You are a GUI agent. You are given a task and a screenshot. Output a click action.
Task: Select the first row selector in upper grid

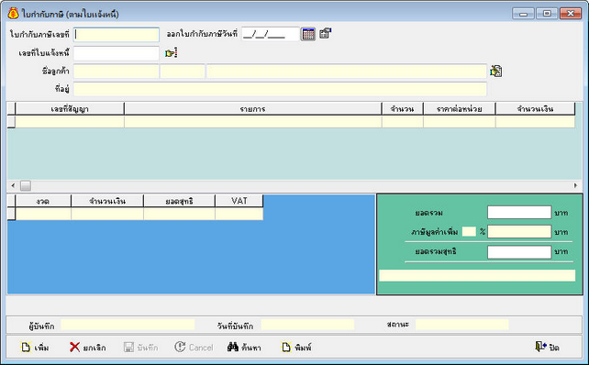pos(11,122)
